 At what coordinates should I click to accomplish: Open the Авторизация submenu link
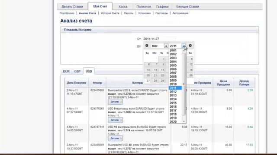tap(180, 13)
